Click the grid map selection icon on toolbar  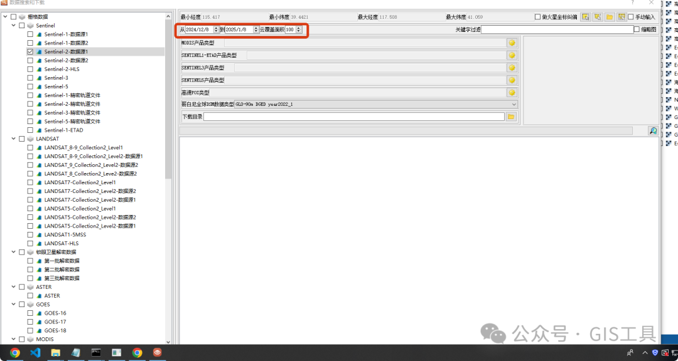[622, 17]
